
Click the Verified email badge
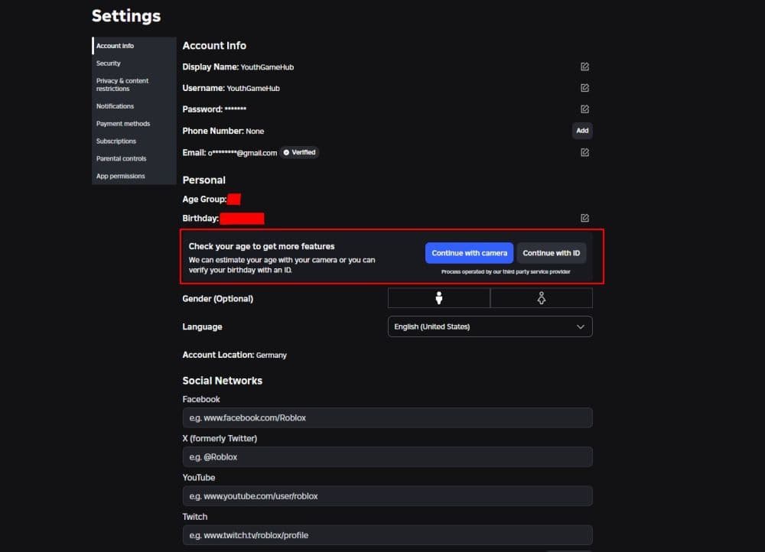click(299, 152)
